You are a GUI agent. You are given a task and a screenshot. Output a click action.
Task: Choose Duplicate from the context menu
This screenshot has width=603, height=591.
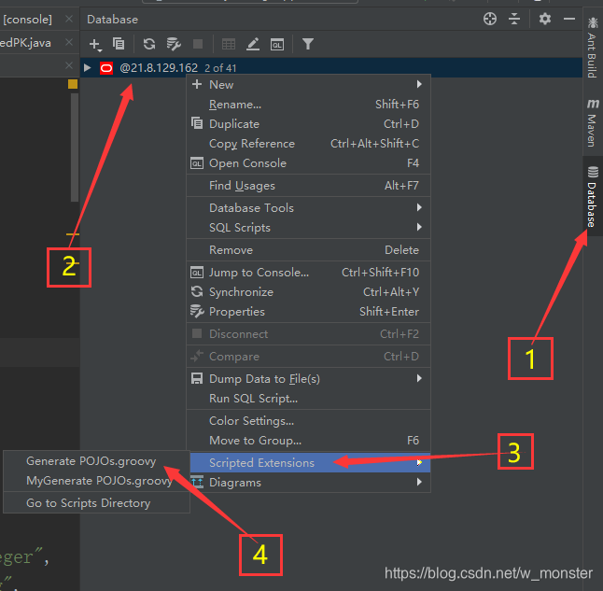click(308, 124)
